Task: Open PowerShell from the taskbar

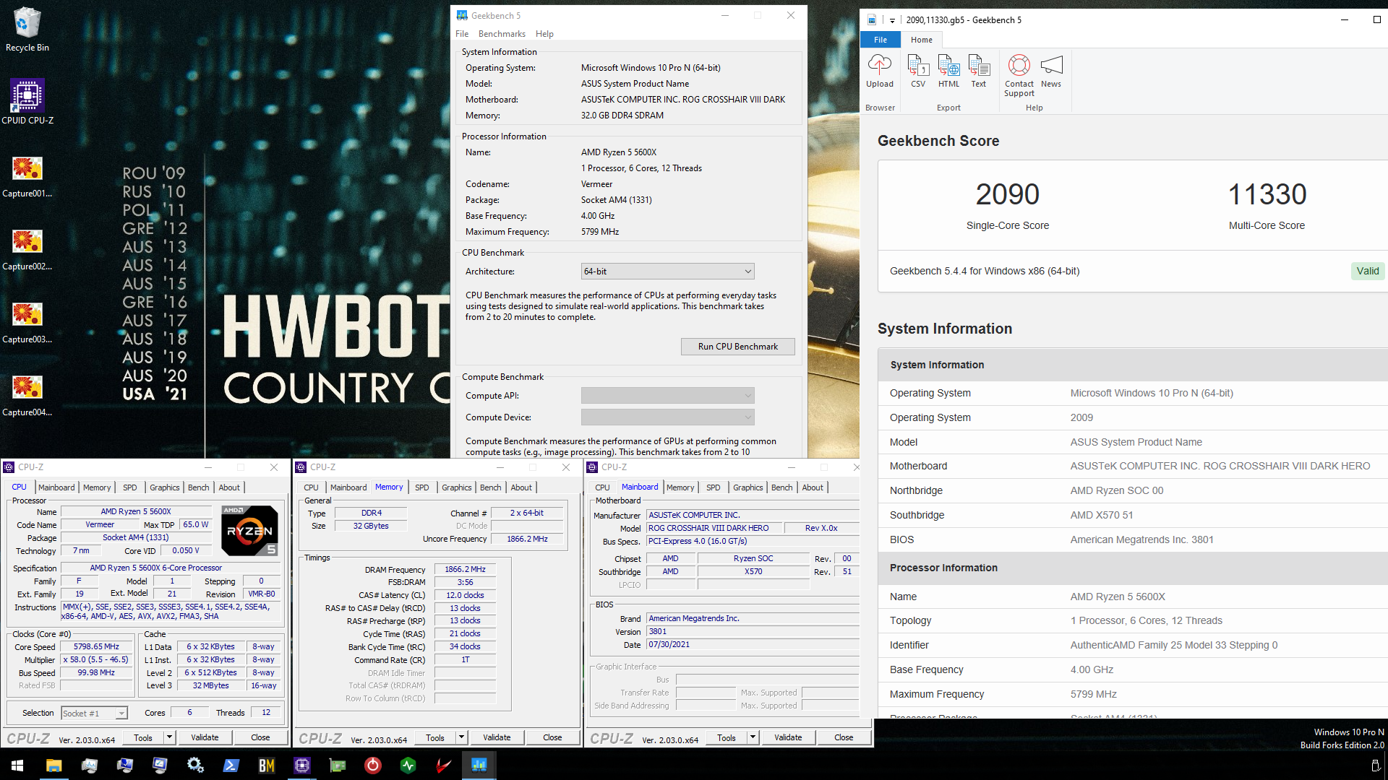Action: [231, 766]
